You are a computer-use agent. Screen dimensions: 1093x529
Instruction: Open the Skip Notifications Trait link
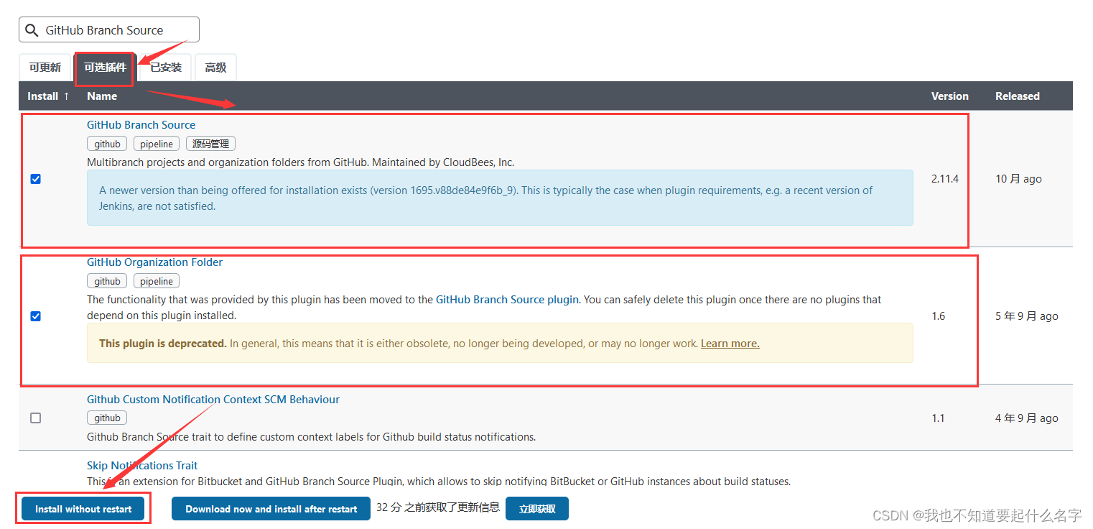142,465
